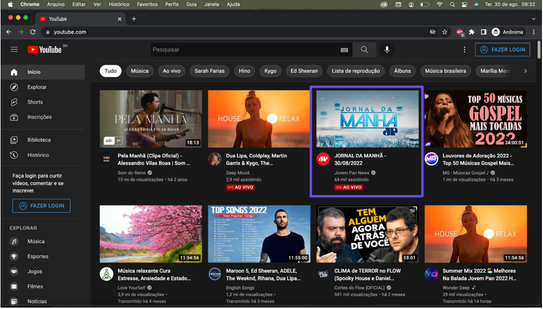The width and height of the screenshot is (543, 309).
Task: Activate voice search microphone
Action: pos(386,50)
